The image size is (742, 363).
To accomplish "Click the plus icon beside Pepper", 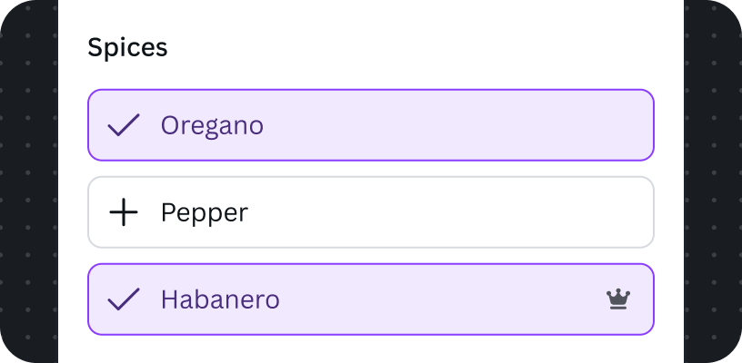I will [124, 212].
